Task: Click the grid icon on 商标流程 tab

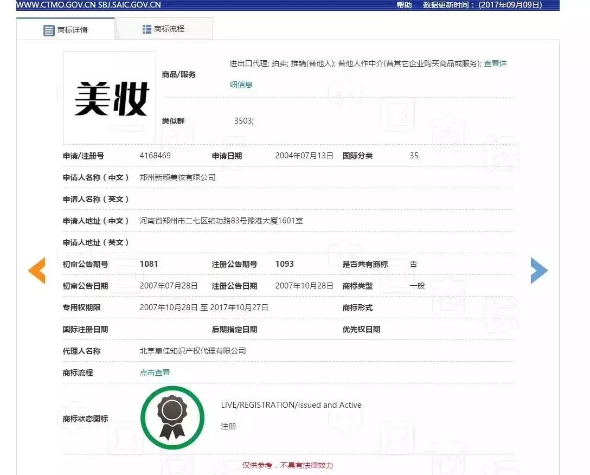Action: (147, 29)
